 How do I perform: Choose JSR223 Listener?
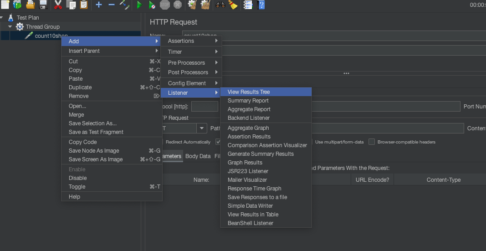[x=266, y=171]
